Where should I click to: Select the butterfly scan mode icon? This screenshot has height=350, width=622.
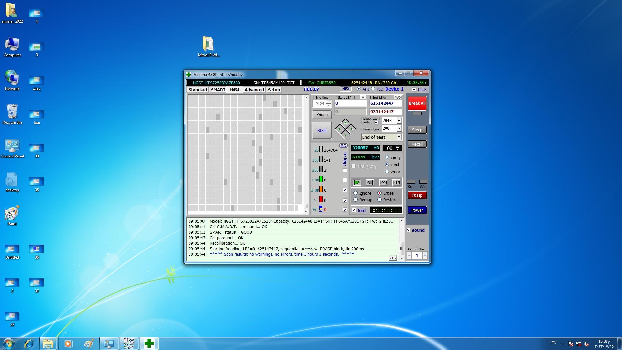click(x=396, y=182)
